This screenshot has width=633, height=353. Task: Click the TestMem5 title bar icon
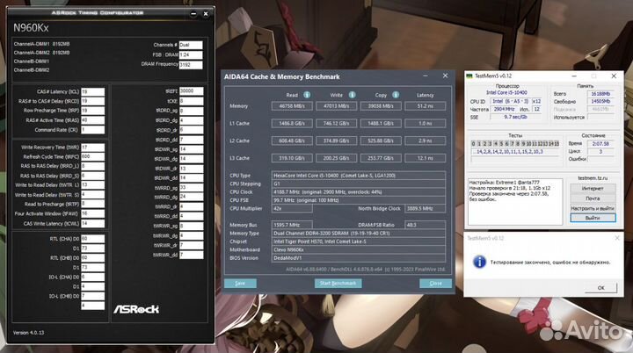click(470, 77)
